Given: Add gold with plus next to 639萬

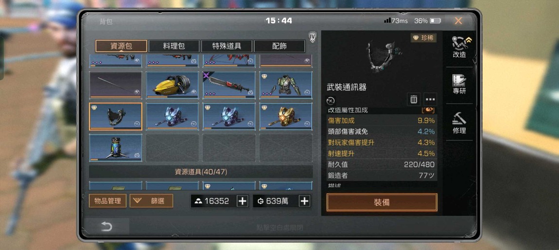Looking at the screenshot, I should [x=304, y=201].
